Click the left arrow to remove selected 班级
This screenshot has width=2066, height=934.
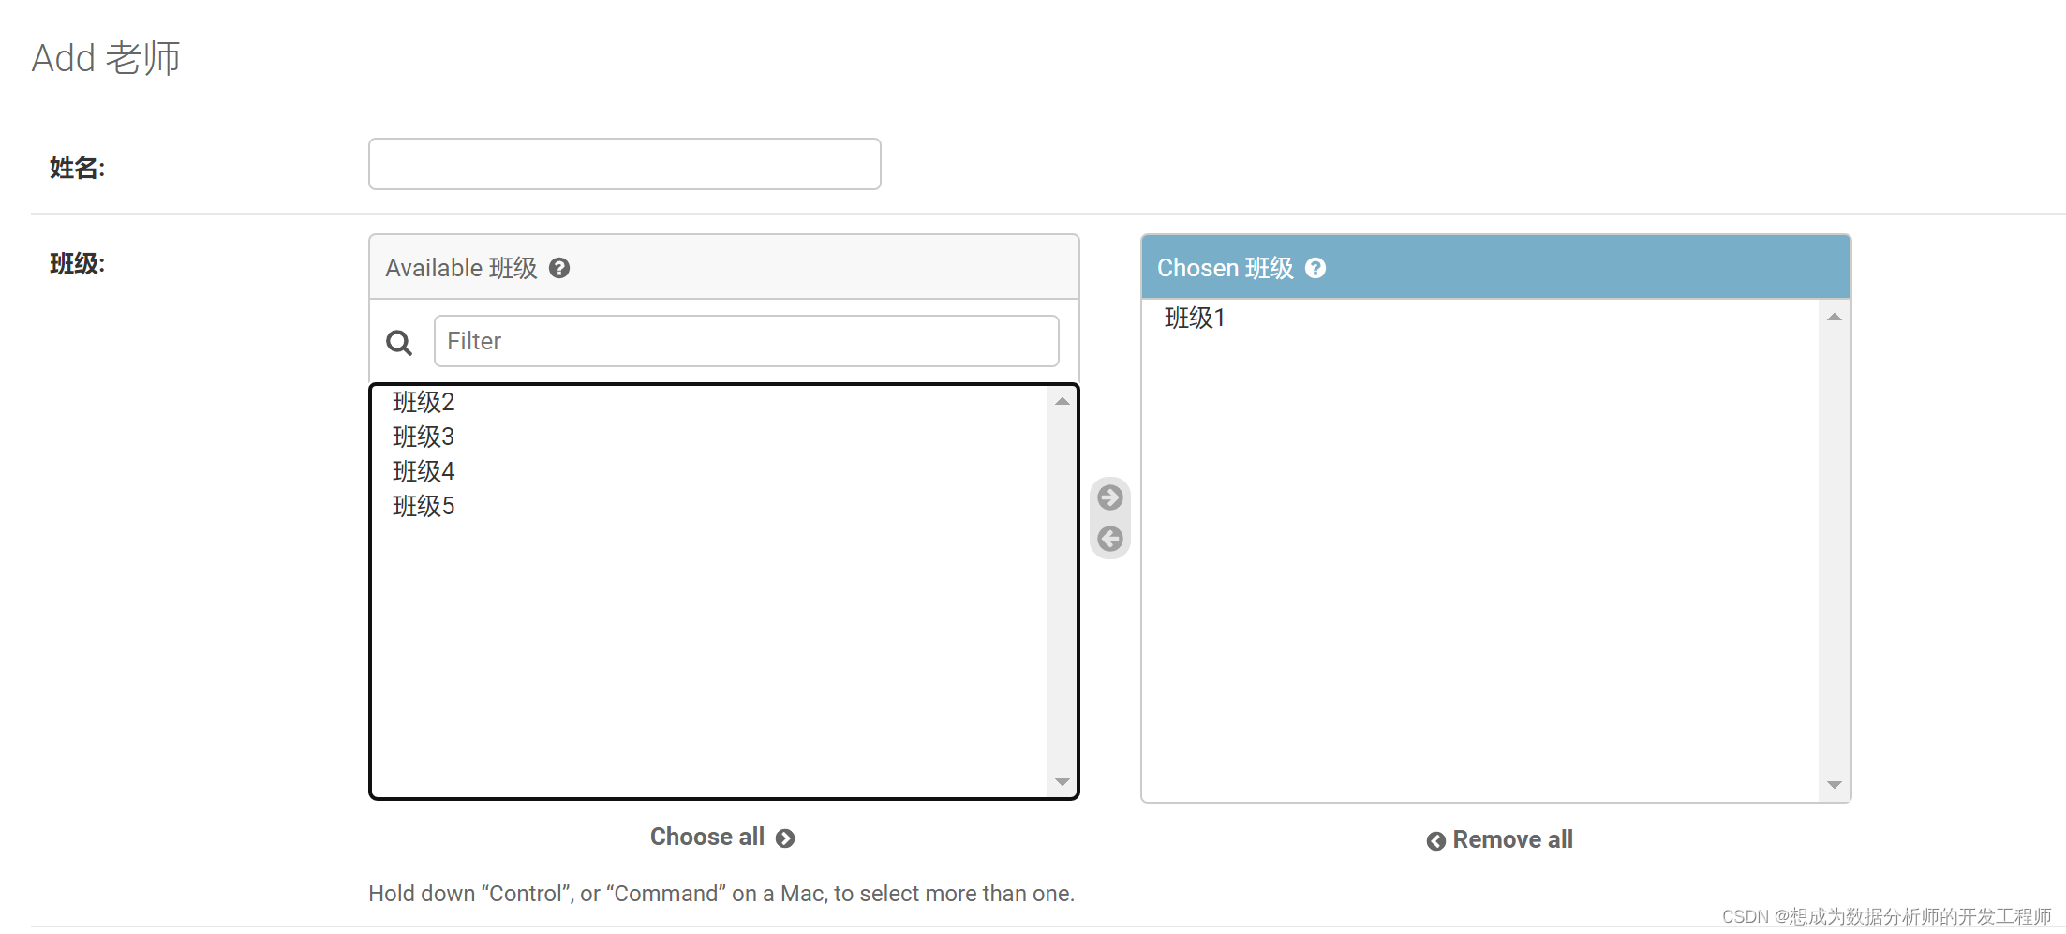pos(1110,539)
